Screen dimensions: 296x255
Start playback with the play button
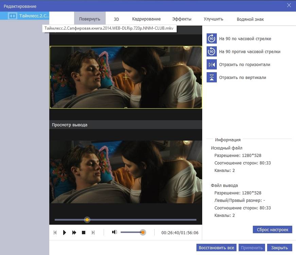(64, 233)
